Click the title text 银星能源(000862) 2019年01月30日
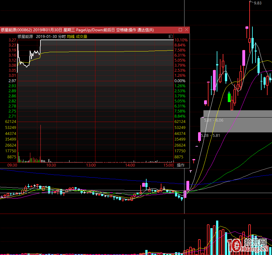The width and height of the screenshot is (272, 255). point(31,30)
